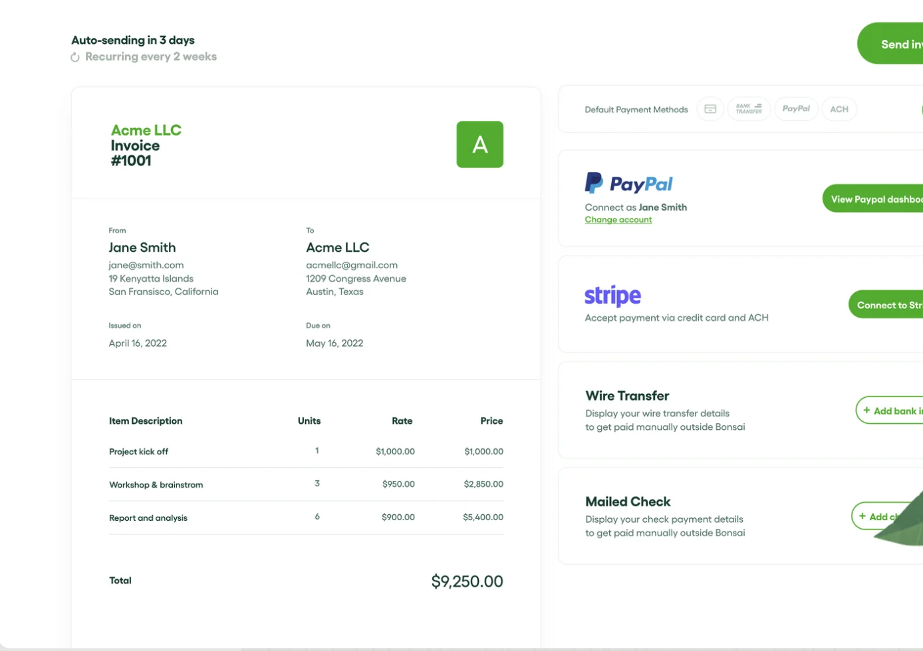Click 'Auto-sending in 3 days' text
The width and height of the screenshot is (923, 651).
pos(133,40)
